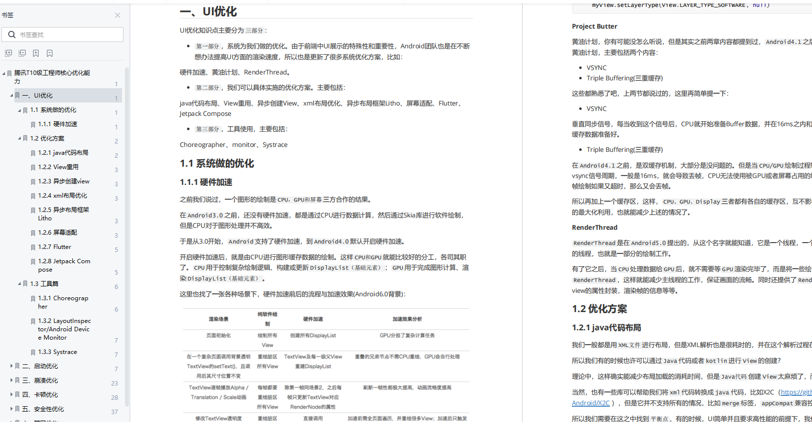The height and width of the screenshot is (422, 812).
Task: Click the performance comparison table image
Action: click(x=326, y=365)
